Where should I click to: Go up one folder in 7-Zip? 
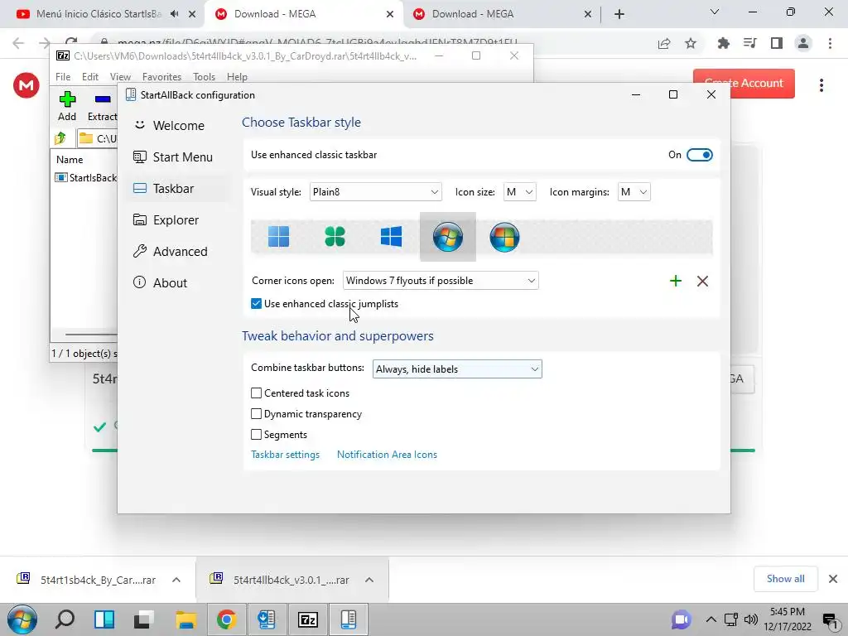point(60,138)
